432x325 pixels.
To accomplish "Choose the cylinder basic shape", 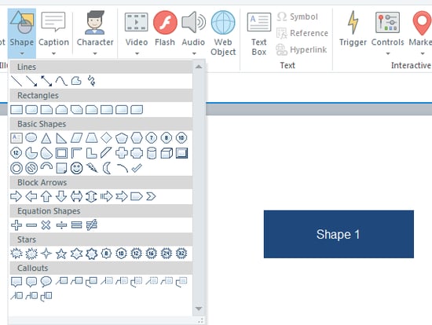I will (x=152, y=153).
